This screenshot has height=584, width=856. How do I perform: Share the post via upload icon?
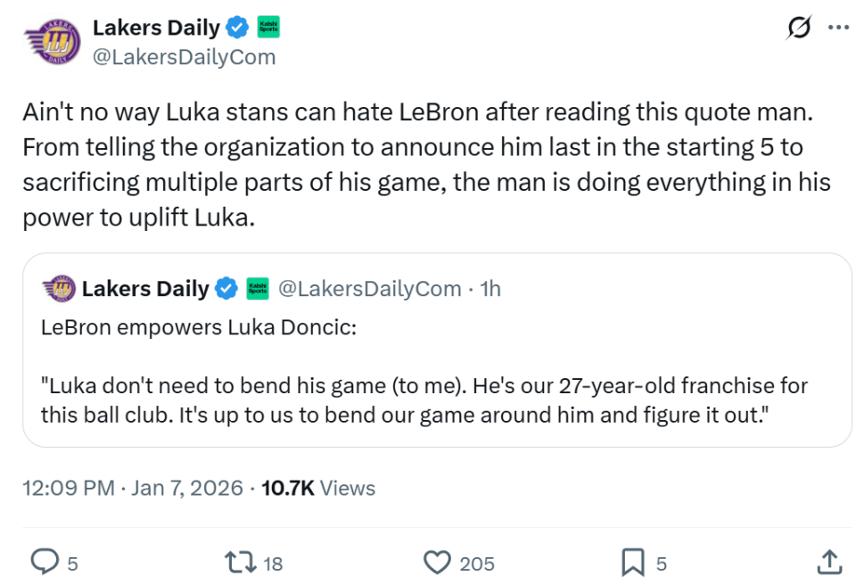(x=828, y=562)
